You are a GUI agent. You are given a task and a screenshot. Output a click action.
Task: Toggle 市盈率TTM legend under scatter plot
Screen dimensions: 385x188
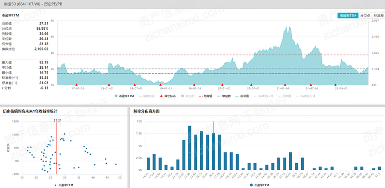(64, 185)
